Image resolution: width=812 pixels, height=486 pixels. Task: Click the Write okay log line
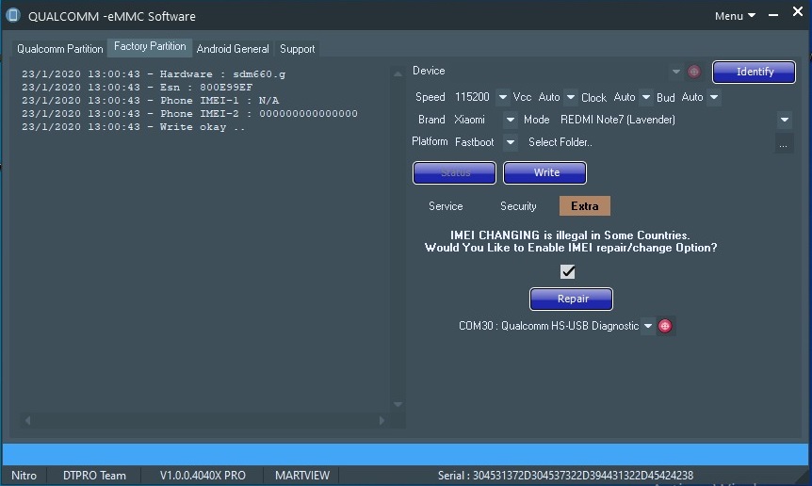click(134, 127)
